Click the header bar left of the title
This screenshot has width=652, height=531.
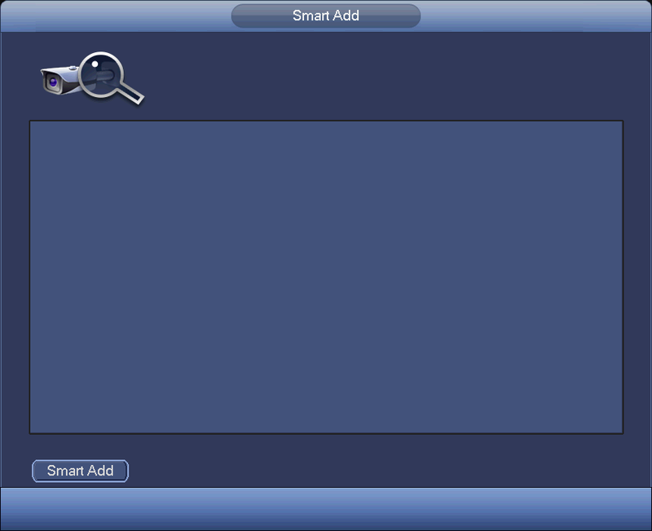[116, 15]
